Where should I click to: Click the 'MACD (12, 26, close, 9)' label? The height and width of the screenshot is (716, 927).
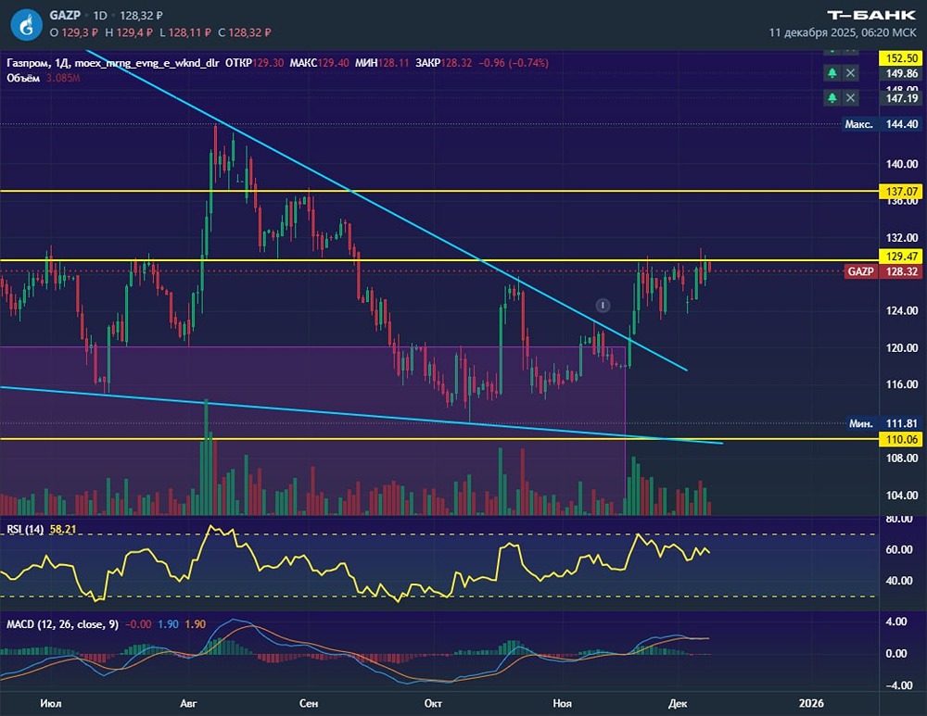coord(62,624)
